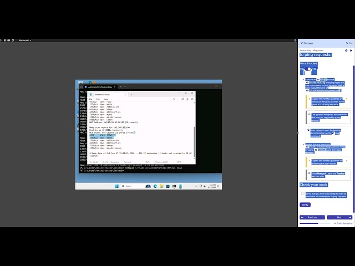Open the lab panel settings icon
The image size is (355, 266).
(351, 50)
